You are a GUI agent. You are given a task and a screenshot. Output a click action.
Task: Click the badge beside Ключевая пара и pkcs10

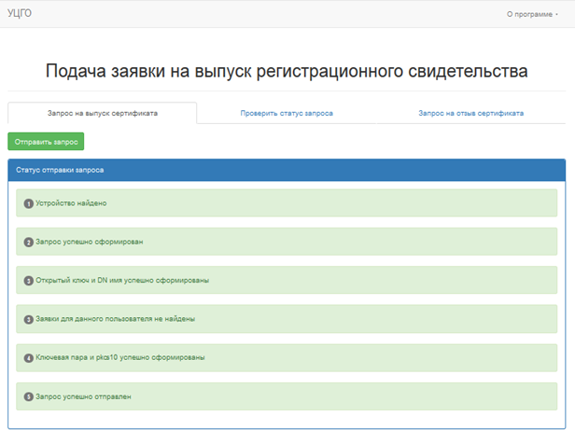point(29,357)
